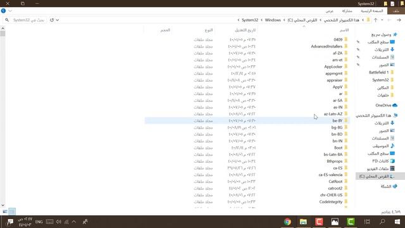Viewport: 405px width, 228px height.
Task: Click the folder icon of the 0409 row
Action: tap(346, 39)
